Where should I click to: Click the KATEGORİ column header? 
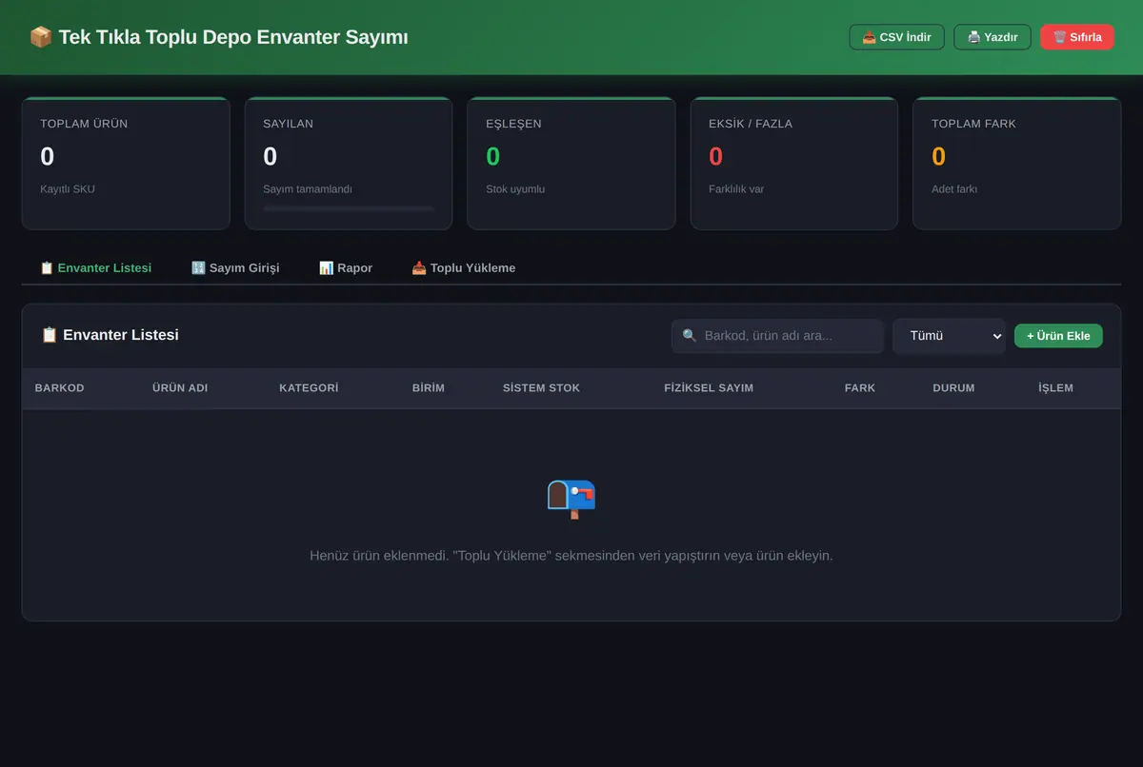[x=309, y=388]
